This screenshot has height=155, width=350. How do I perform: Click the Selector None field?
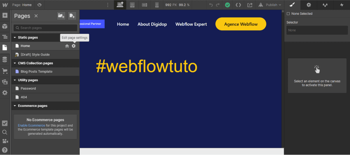click(317, 30)
